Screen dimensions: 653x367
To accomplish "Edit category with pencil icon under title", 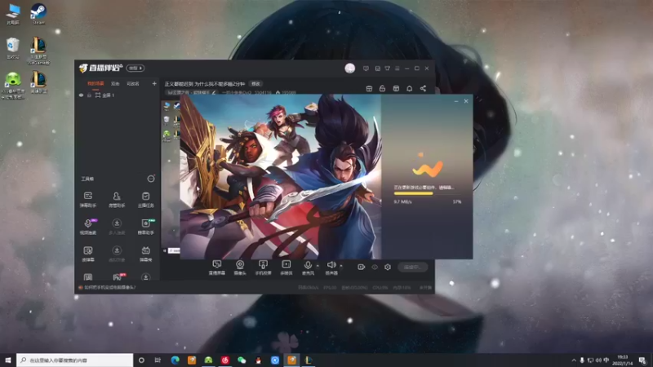I will click(x=214, y=92).
